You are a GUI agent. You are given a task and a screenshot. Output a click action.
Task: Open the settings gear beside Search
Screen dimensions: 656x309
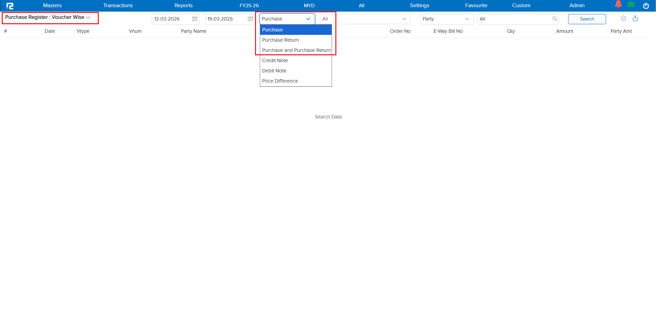point(623,18)
